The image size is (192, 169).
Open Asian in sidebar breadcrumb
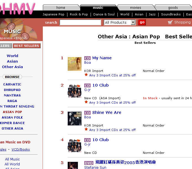[x=12, y=61]
